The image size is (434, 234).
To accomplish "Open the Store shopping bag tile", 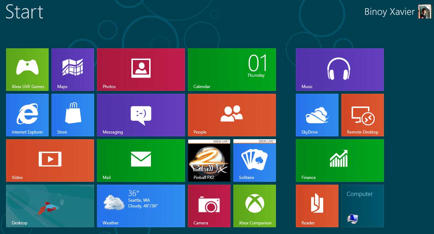I will pos(73,115).
